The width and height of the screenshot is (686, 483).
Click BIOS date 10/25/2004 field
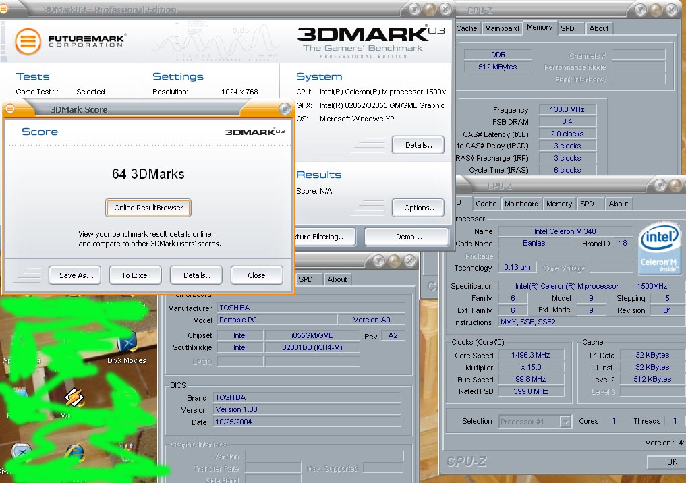[x=307, y=422]
